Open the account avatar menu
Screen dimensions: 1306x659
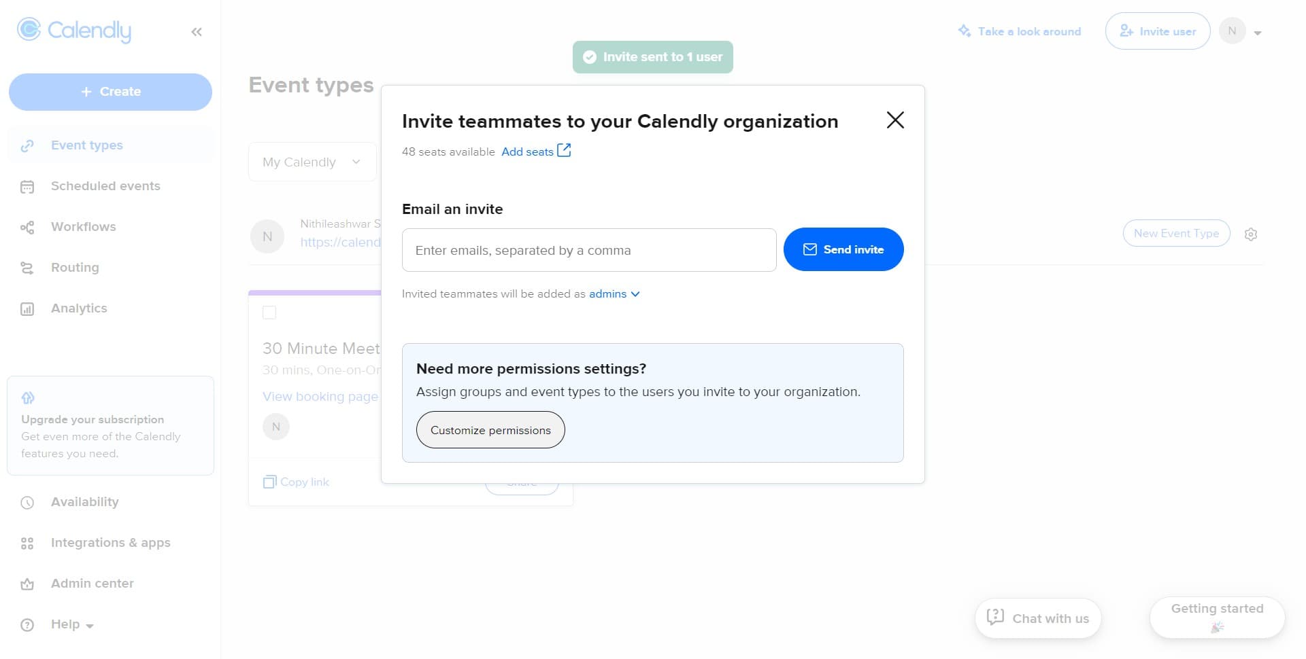tap(1240, 31)
